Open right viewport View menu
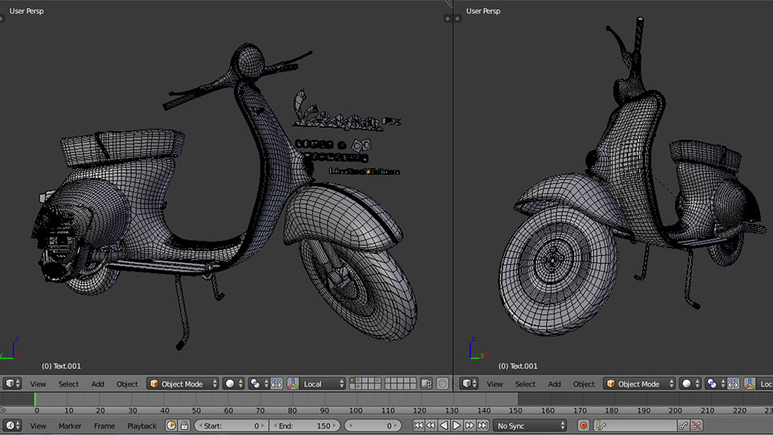Image resolution: width=773 pixels, height=435 pixels. [x=495, y=384]
